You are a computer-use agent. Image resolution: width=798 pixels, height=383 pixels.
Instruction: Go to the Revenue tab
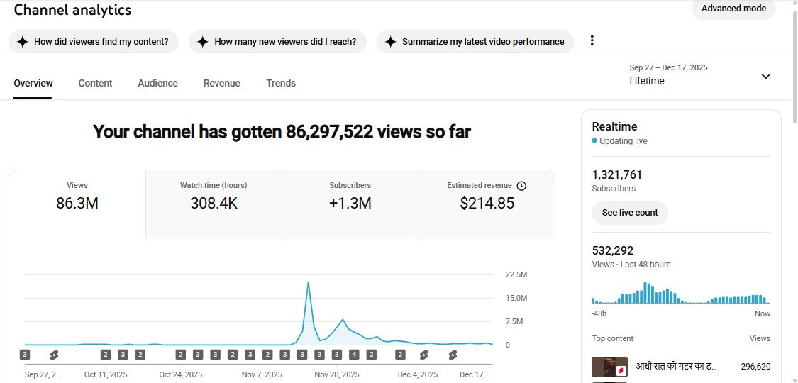click(221, 83)
